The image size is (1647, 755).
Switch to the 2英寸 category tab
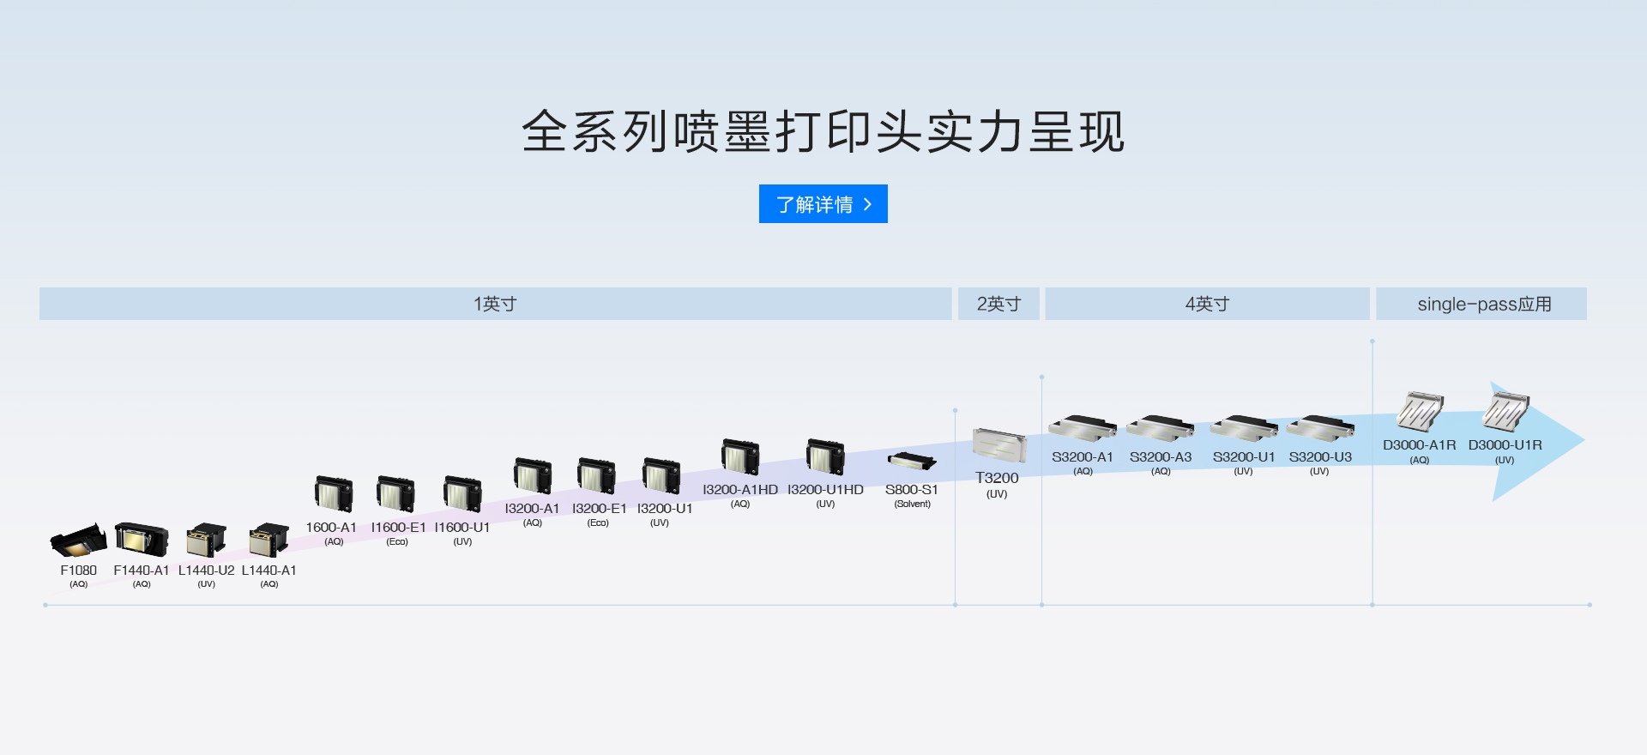pos(998,304)
